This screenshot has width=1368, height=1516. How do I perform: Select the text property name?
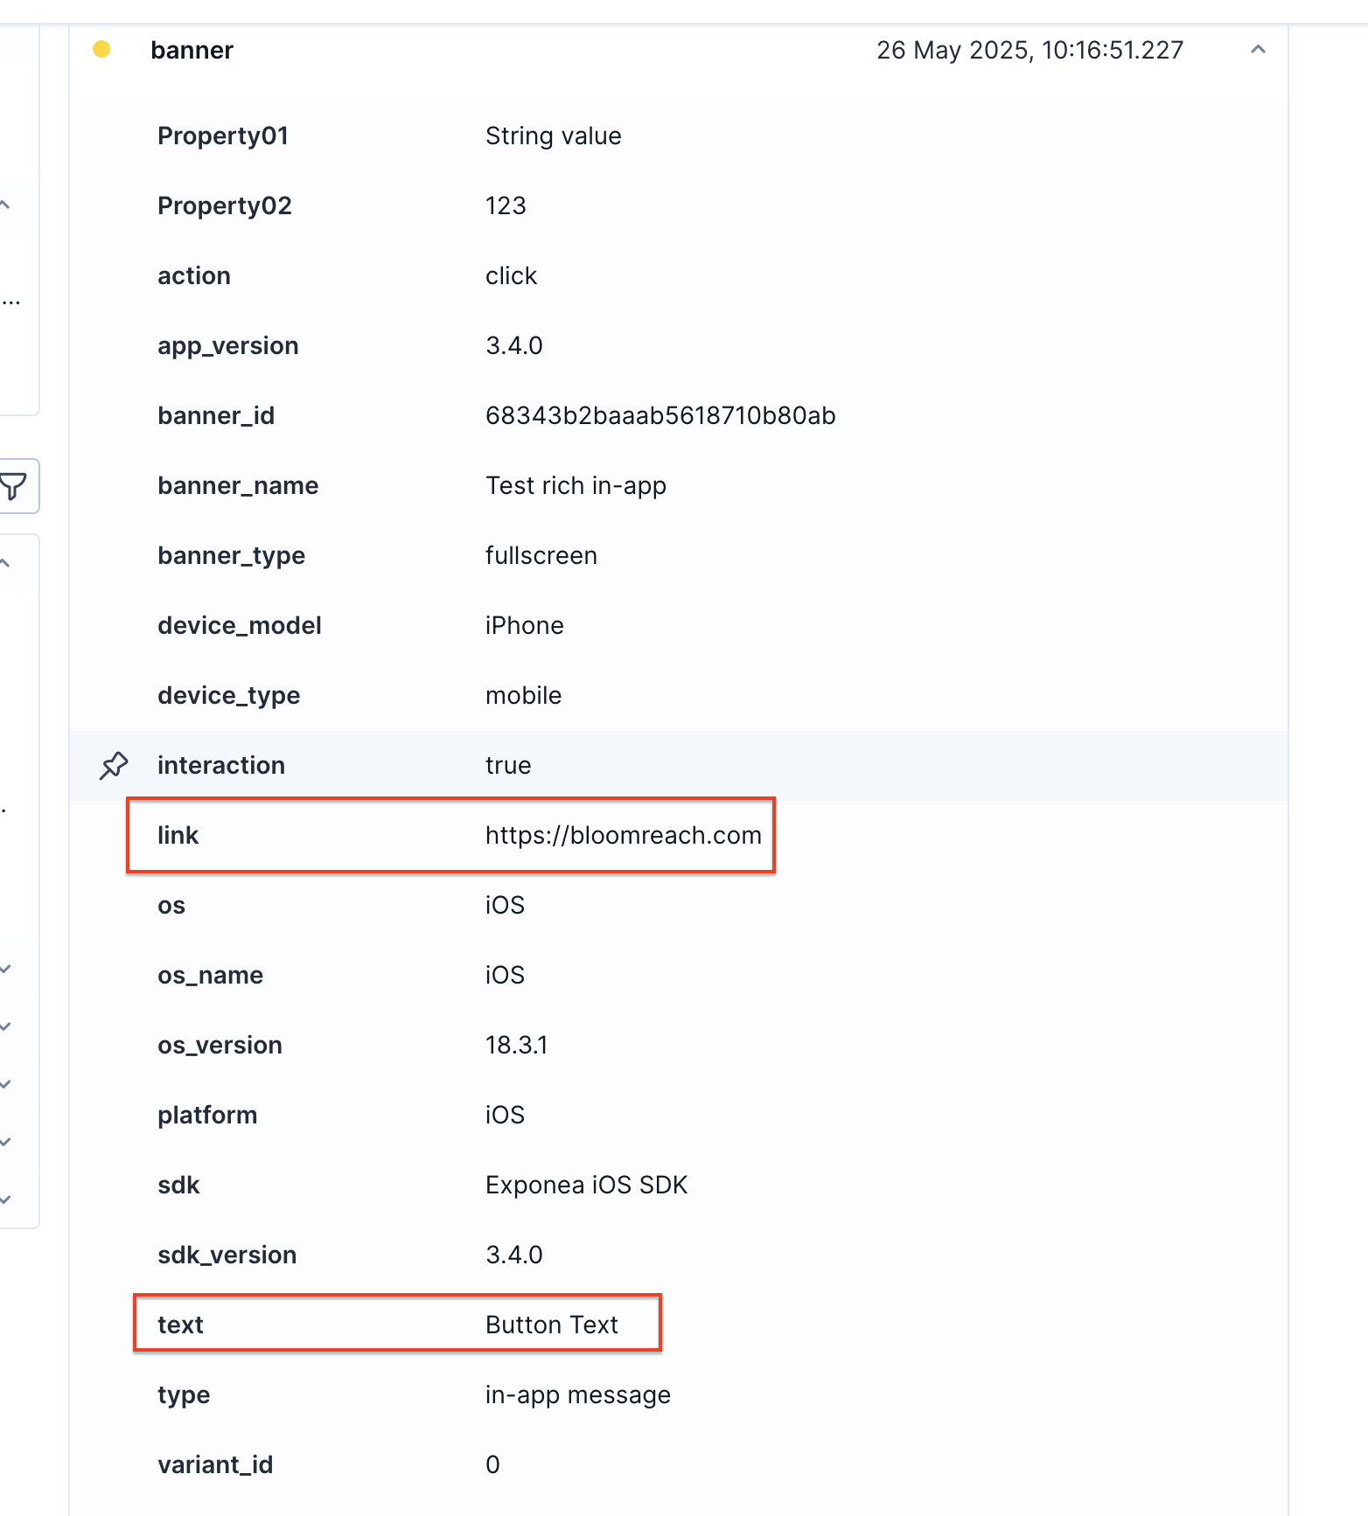coord(180,1325)
